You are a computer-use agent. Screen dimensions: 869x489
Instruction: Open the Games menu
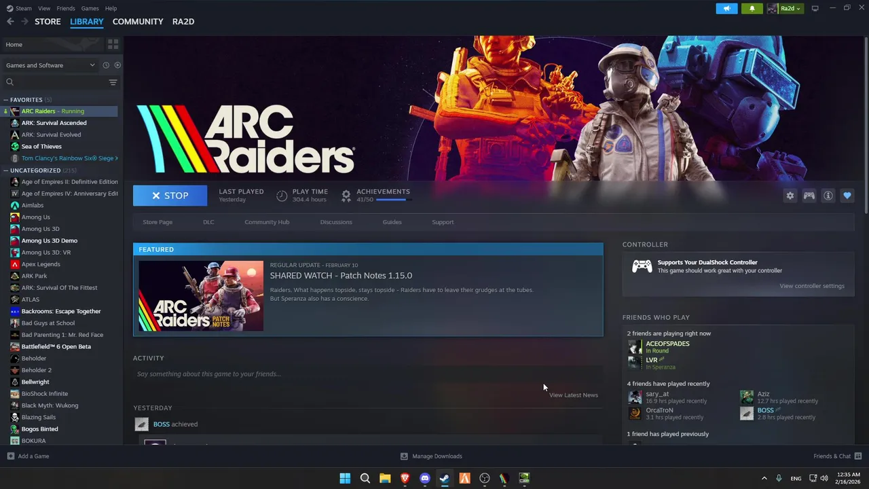[90, 8]
